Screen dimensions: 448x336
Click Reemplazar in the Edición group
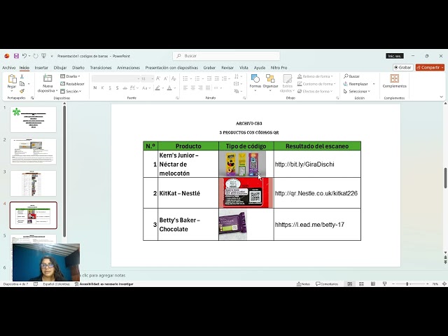[x=356, y=84]
